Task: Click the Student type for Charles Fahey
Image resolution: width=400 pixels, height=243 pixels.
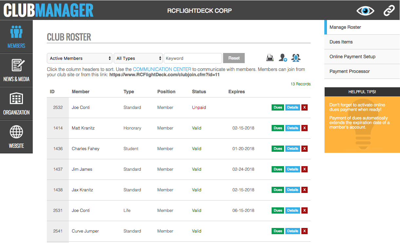Action: coord(131,148)
